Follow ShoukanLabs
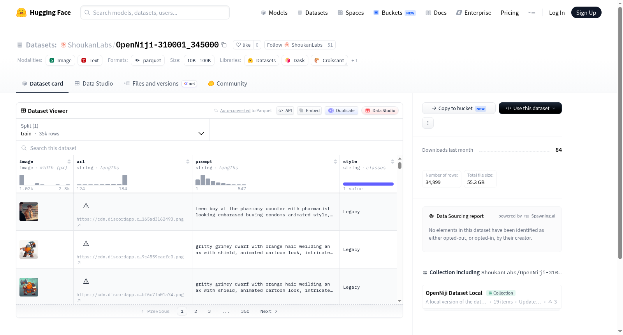The height and width of the screenshot is (335, 623). 295,45
